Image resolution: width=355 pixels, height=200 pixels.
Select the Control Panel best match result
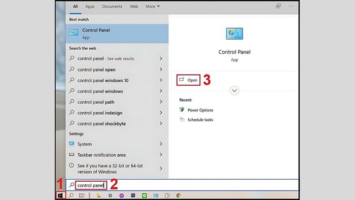[x=117, y=34]
